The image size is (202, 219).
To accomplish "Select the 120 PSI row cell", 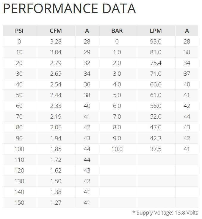I will coord(19,170).
